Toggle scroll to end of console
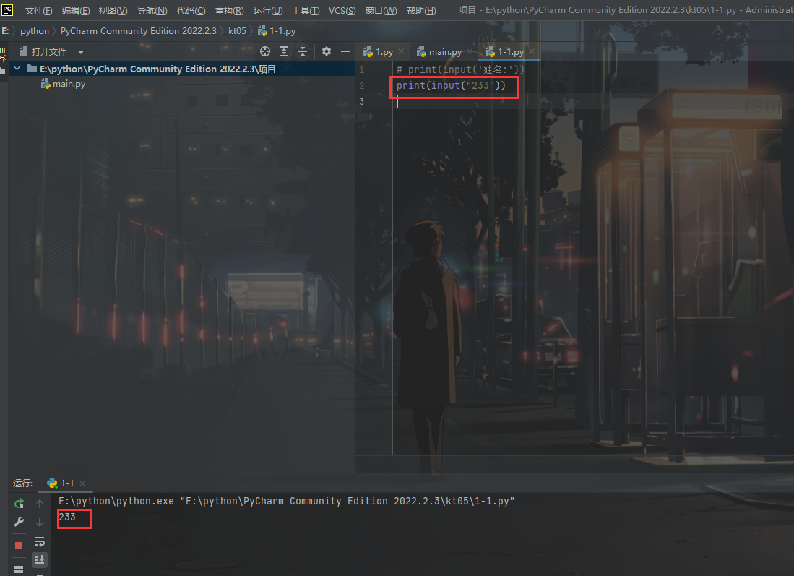This screenshot has height=576, width=794. (40, 560)
